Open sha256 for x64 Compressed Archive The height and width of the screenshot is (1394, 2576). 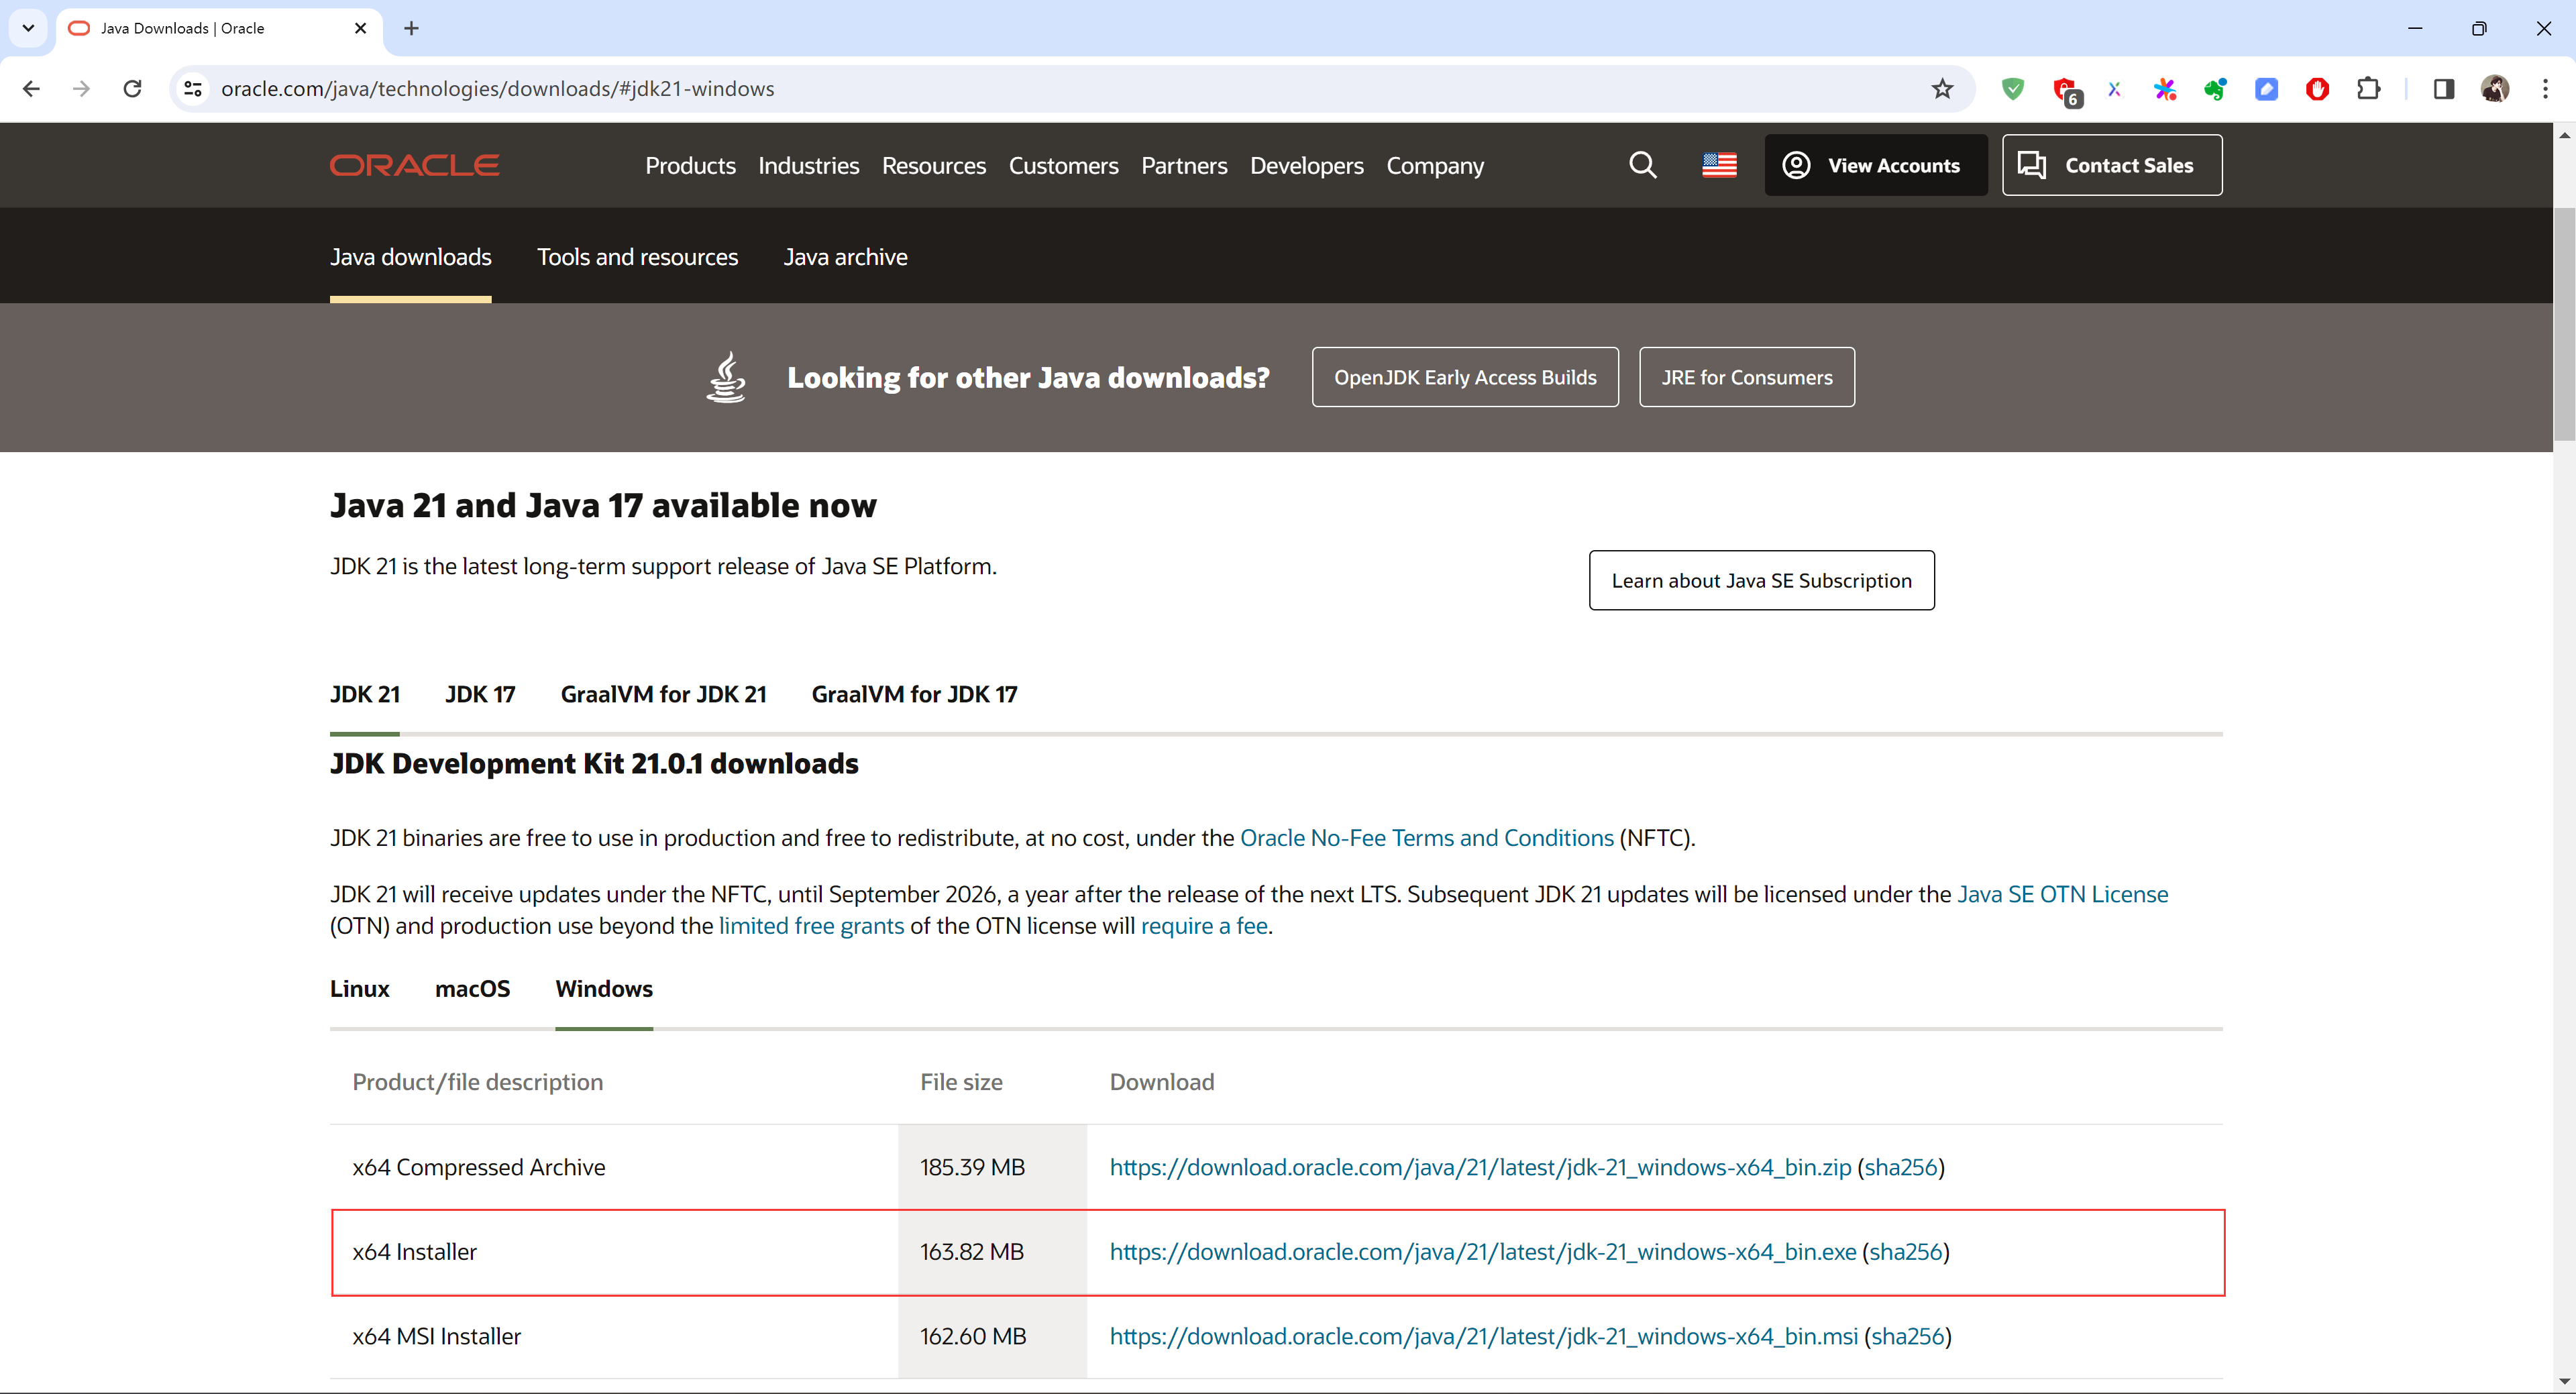1901,1167
